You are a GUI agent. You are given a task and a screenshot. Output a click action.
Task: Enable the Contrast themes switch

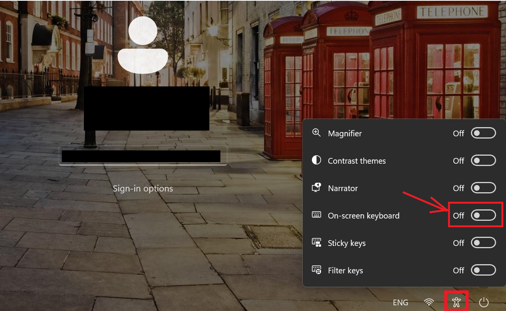click(484, 161)
